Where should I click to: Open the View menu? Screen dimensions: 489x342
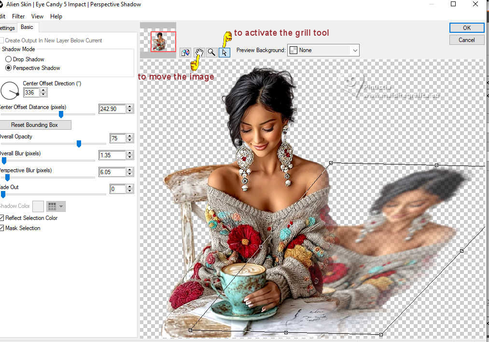point(37,16)
